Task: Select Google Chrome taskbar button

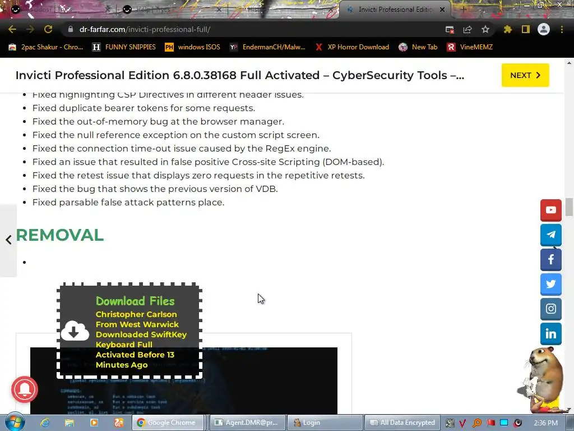Action: click(168, 423)
